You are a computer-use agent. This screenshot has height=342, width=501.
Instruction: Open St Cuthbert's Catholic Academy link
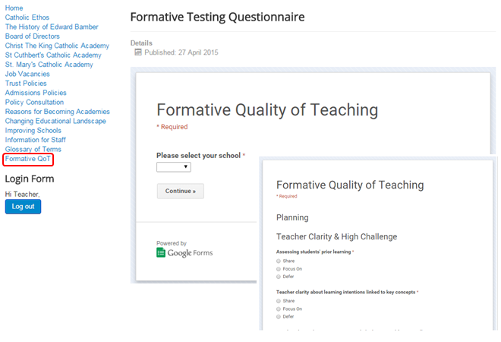(53, 55)
